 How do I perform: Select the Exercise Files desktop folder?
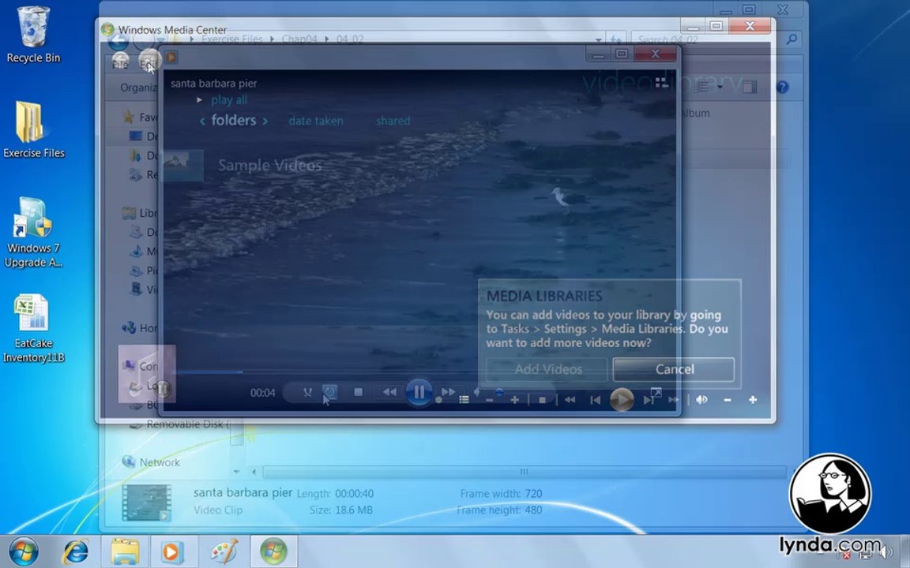click(34, 129)
